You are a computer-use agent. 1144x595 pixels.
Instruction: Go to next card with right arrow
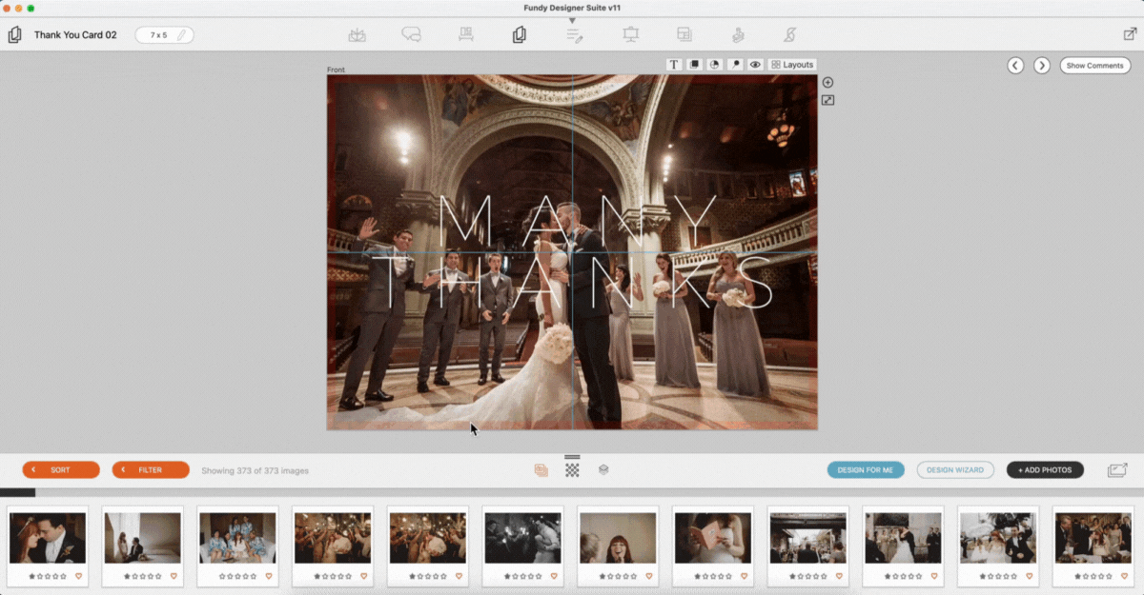coord(1042,66)
